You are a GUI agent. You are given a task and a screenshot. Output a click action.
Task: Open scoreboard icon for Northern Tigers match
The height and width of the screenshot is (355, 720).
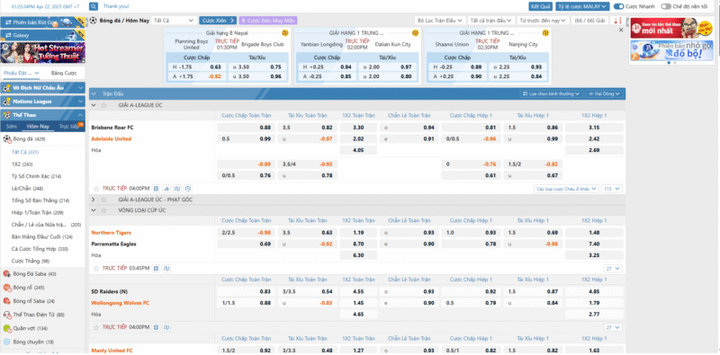(x=156, y=269)
